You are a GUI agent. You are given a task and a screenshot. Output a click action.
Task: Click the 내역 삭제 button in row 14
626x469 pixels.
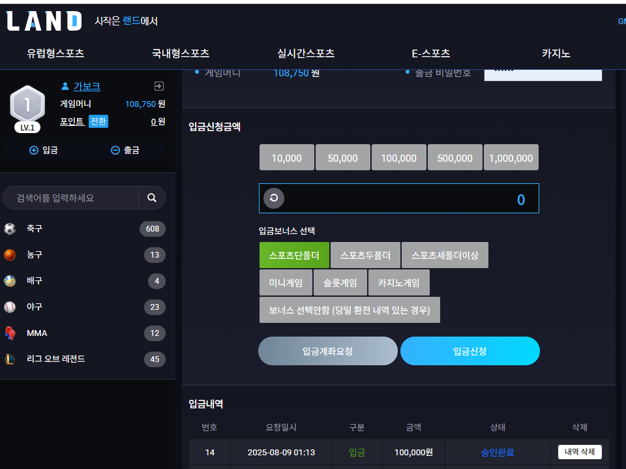coord(580,452)
